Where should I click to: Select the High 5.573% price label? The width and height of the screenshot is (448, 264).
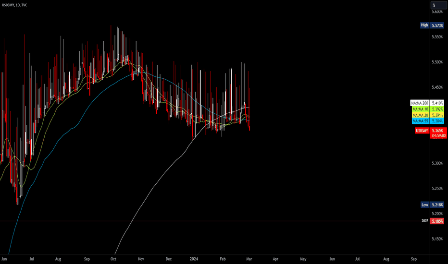(432, 25)
